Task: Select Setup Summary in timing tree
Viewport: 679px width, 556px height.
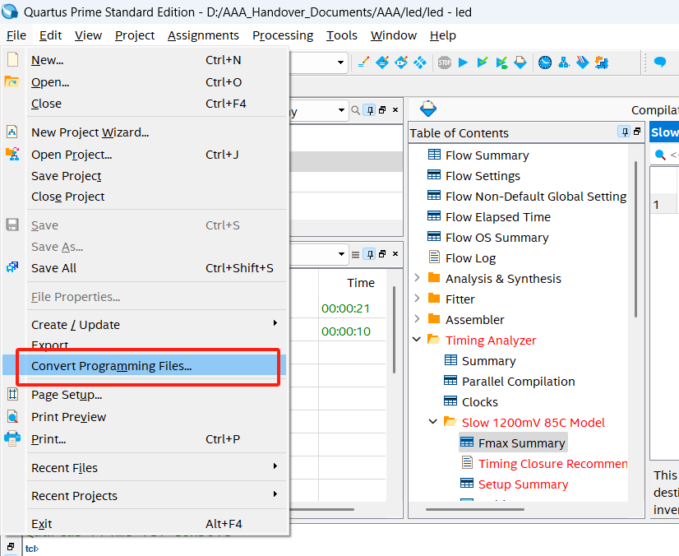Action: tap(523, 484)
